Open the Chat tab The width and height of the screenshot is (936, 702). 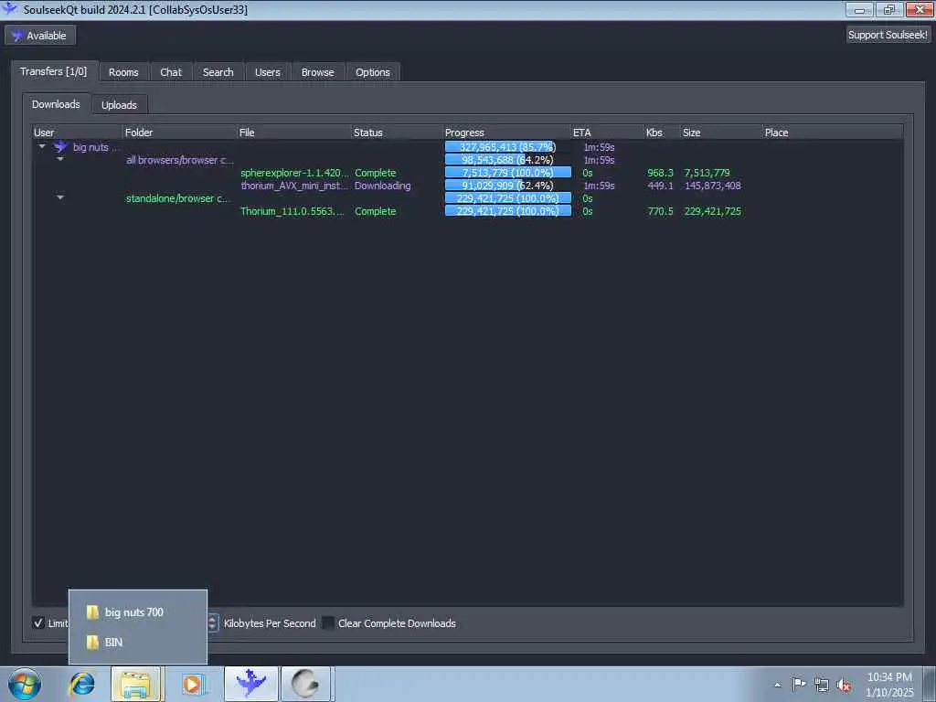(171, 72)
